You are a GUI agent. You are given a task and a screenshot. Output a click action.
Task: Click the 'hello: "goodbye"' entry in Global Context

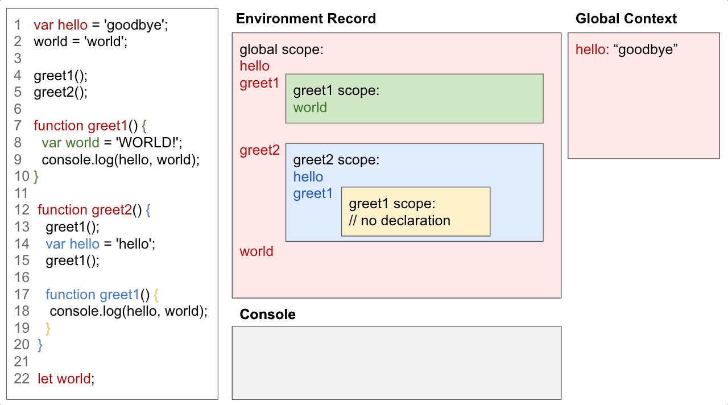627,49
